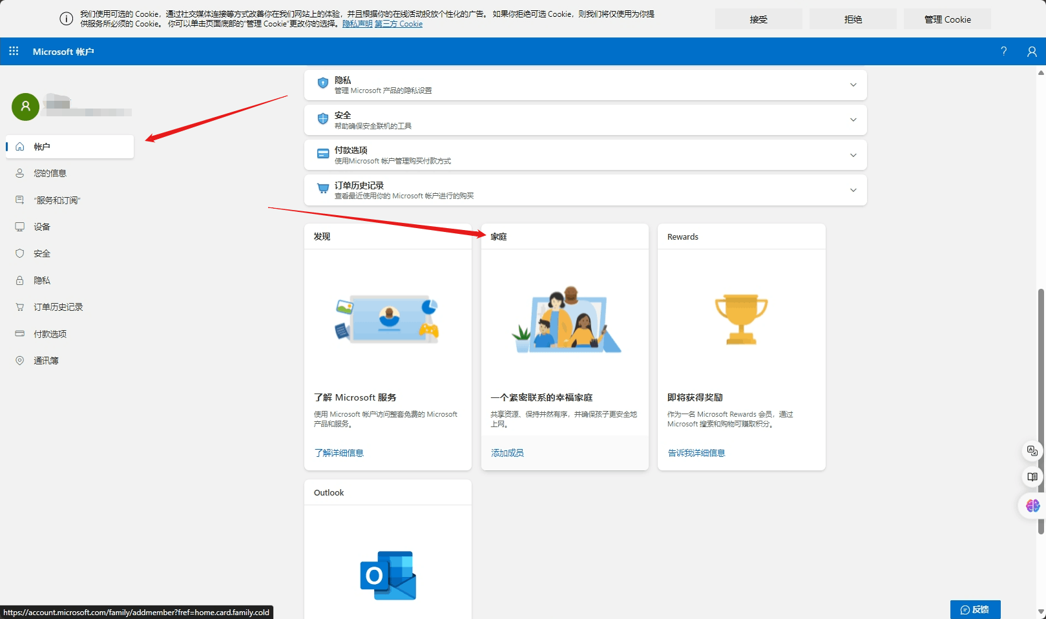Click the help question mark icon
The width and height of the screenshot is (1046, 619).
(x=1003, y=51)
